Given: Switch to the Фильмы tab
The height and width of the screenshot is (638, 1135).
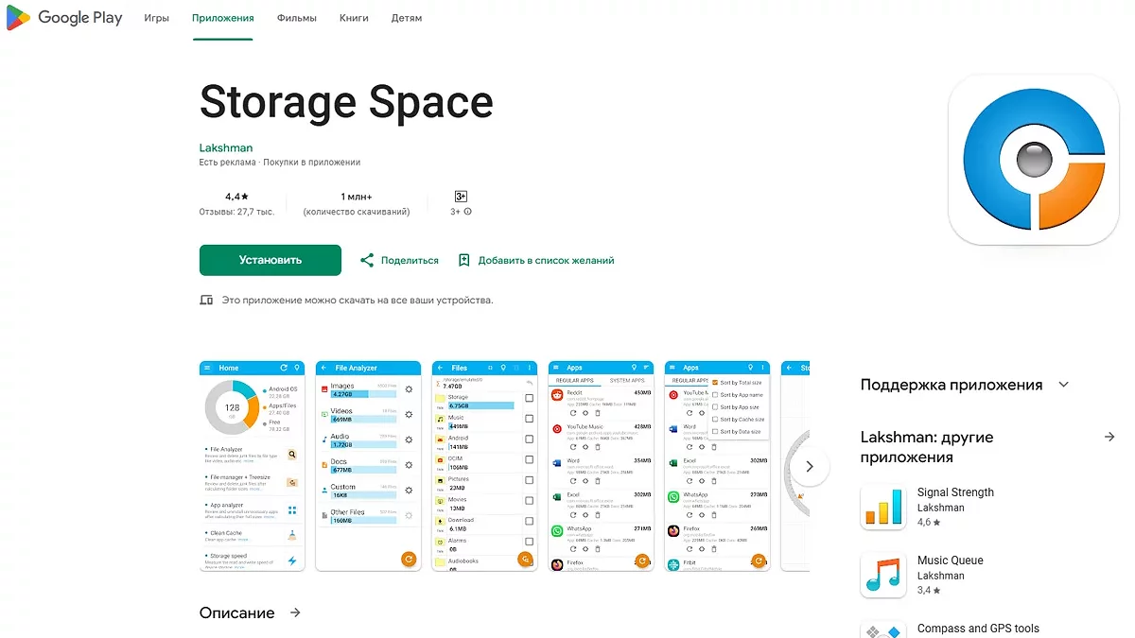Looking at the screenshot, I should click(297, 18).
